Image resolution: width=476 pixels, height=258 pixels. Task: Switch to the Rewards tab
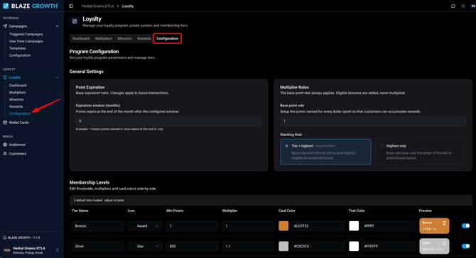(144, 38)
